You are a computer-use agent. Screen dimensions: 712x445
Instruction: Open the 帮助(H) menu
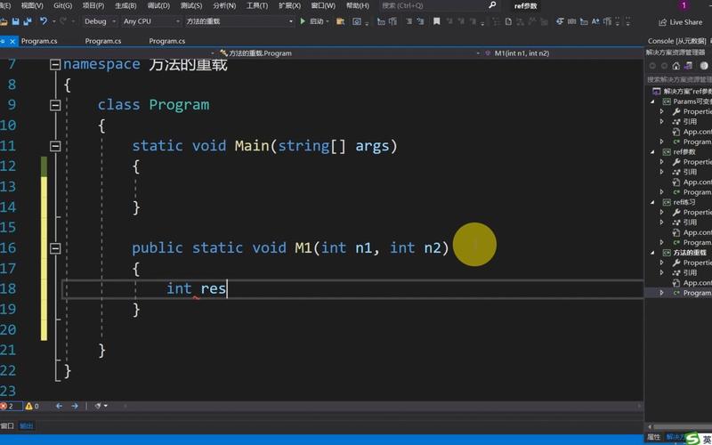click(358, 5)
